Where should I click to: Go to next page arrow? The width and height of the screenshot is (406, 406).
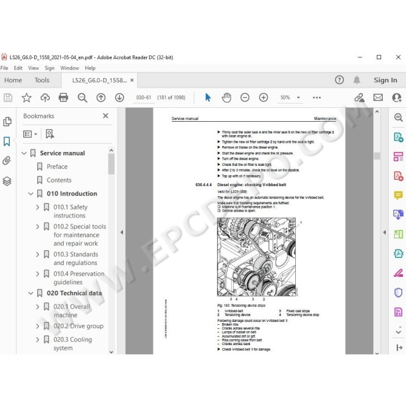pyautogui.click(x=119, y=97)
